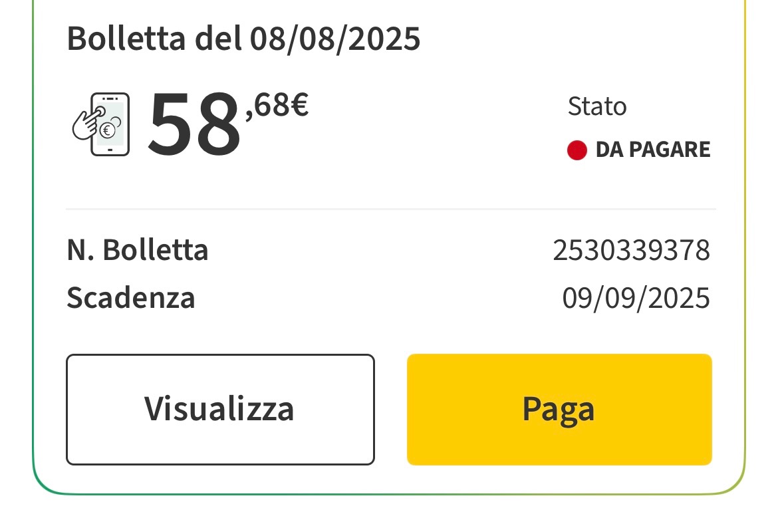Open the bill with the Visualizza button
Viewport: 778px width, 520px height.
pyautogui.click(x=220, y=410)
